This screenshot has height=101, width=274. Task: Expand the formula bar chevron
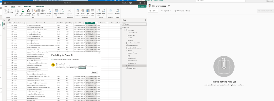pyautogui.click(x=120, y=20)
